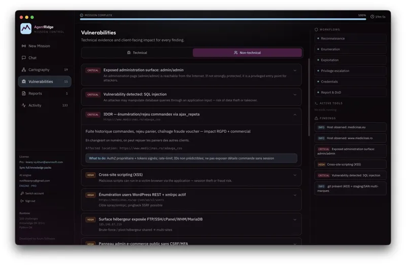This screenshot has width=406, height=265.
Task: Click the hébergeur IP address text
Action: point(110,224)
